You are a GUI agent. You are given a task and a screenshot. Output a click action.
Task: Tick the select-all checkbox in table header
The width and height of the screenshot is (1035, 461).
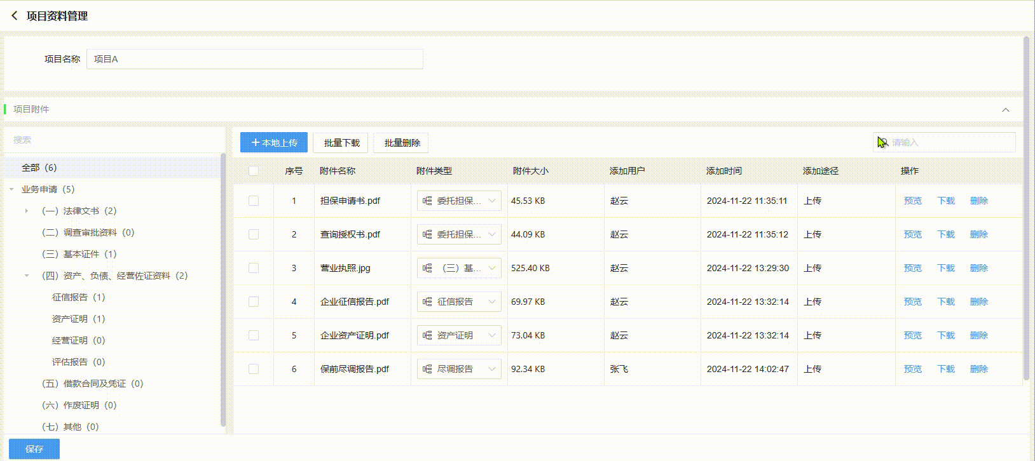pos(254,171)
